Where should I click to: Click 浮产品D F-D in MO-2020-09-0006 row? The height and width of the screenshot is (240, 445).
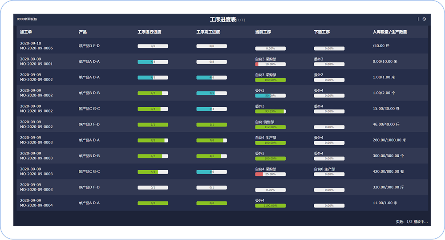tap(89, 46)
